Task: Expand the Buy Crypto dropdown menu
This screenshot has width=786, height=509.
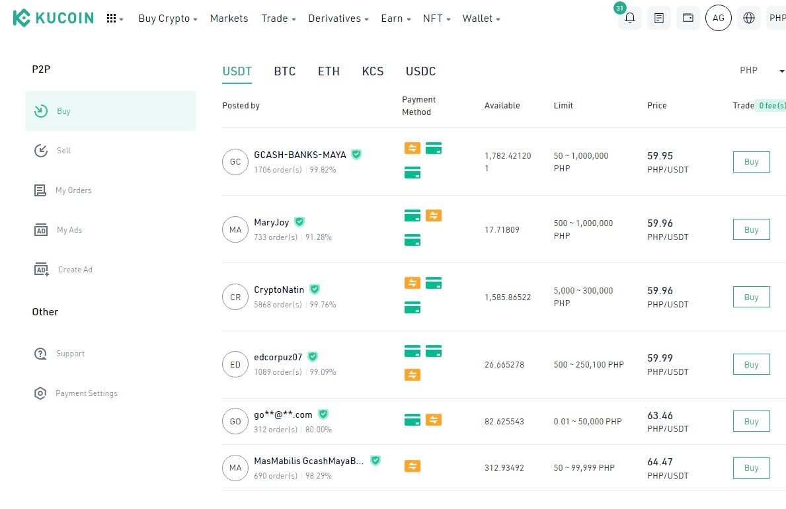Action: pos(168,19)
